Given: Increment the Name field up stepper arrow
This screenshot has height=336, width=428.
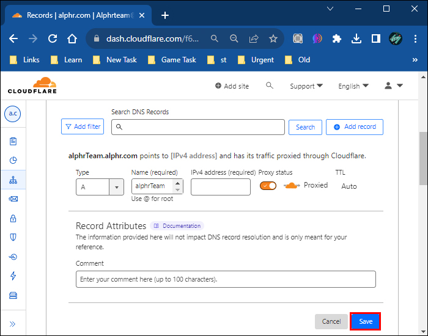Looking at the screenshot, I should pos(178,183).
